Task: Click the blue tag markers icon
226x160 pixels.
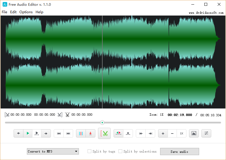Action: (x=81, y=133)
